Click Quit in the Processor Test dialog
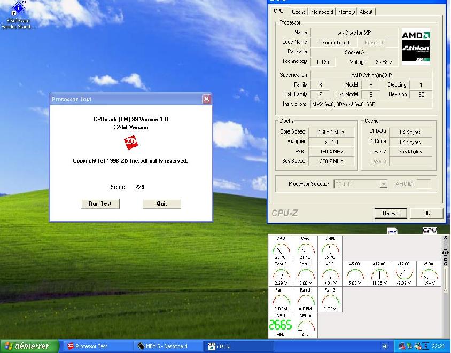Screen dimensions: 451x353 tap(162, 203)
